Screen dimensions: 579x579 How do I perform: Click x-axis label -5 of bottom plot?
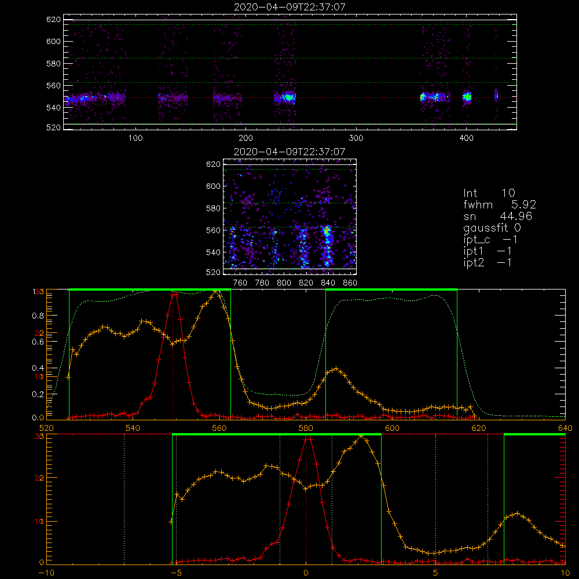[x=176, y=573]
